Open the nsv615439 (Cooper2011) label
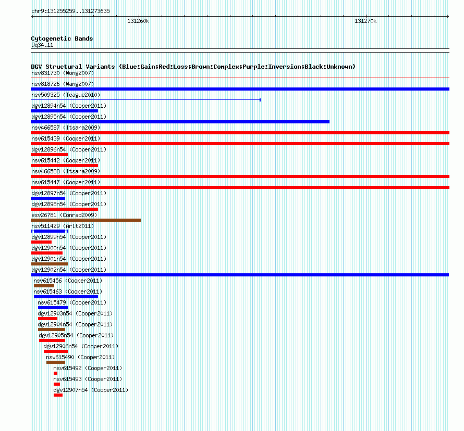 [x=66, y=138]
